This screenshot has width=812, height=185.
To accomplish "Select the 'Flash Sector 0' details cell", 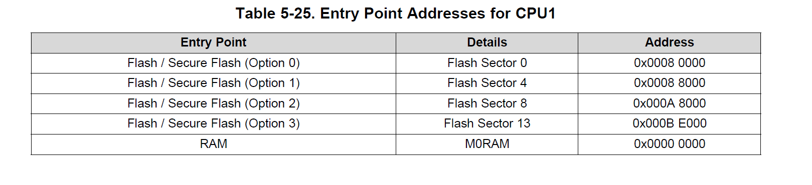I will pos(487,63).
